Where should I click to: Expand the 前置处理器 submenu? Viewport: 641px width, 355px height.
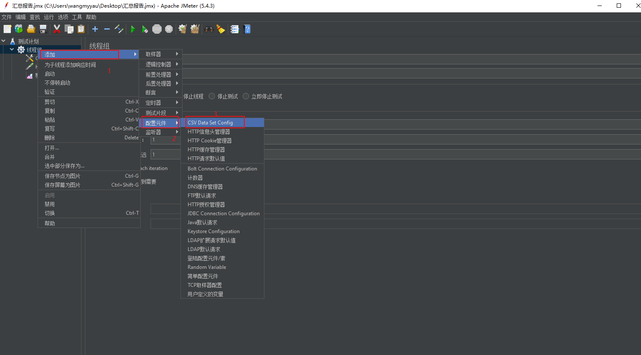tap(161, 75)
